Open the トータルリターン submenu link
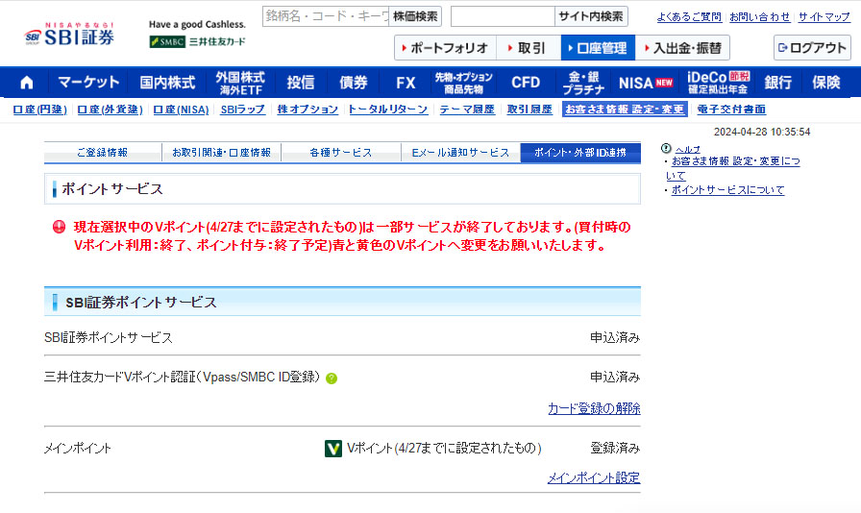Image resolution: width=861 pixels, height=513 pixels. 387,110
